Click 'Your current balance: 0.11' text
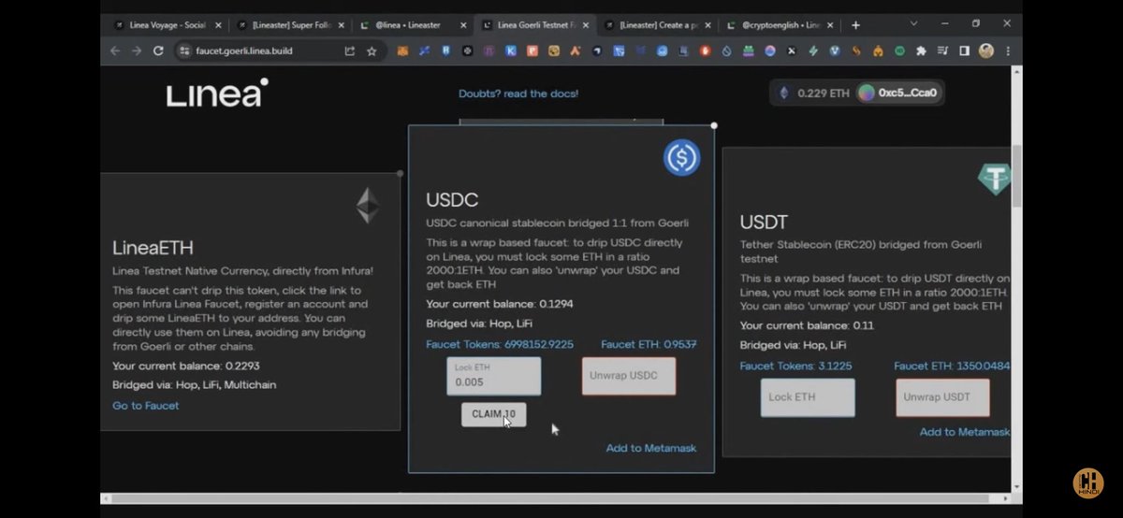This screenshot has width=1123, height=518. pos(806,325)
